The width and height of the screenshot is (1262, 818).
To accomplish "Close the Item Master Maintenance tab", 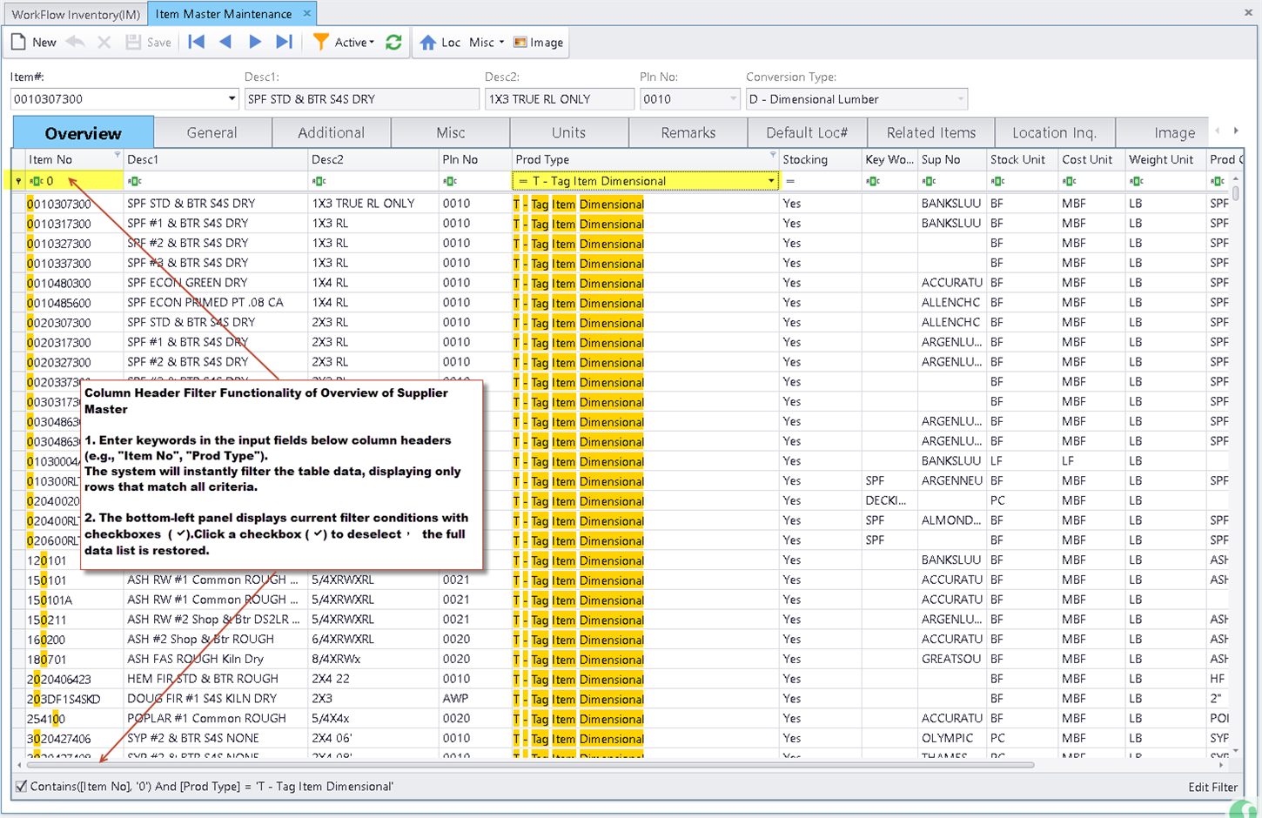I will pos(306,14).
